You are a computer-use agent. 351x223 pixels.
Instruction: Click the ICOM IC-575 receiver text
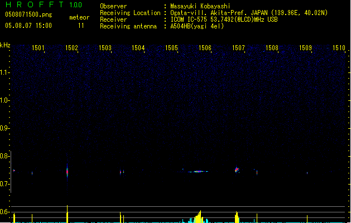(x=224, y=20)
